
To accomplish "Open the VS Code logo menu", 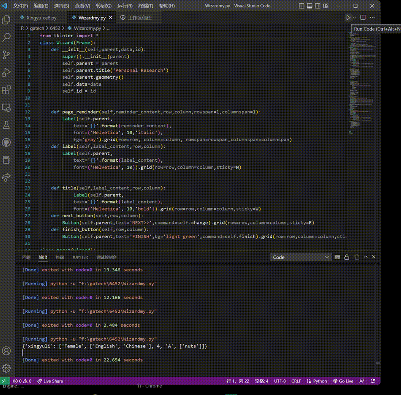I will pos(4,5).
